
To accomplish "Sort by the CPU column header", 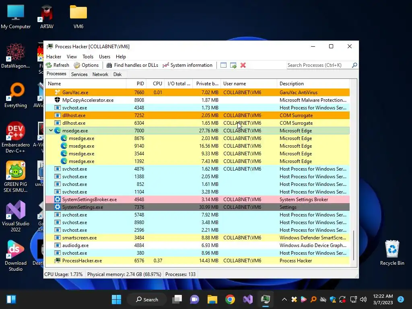I will [155, 84].
